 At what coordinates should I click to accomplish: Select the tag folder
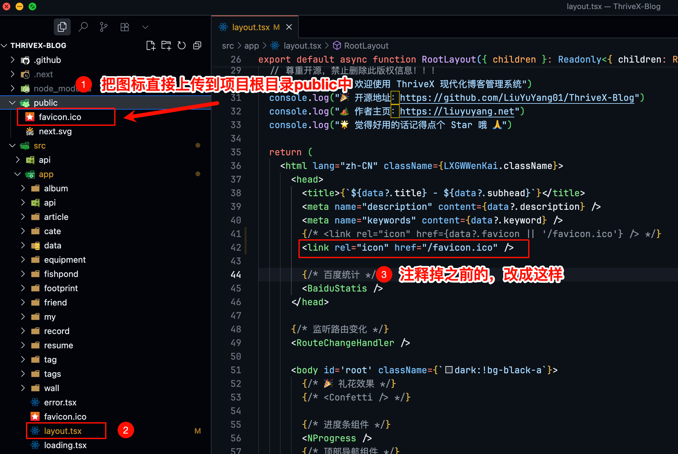tap(50, 359)
